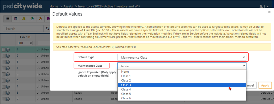Click the road icon in toolbar
Screen dimensions: 274x104
24,19
